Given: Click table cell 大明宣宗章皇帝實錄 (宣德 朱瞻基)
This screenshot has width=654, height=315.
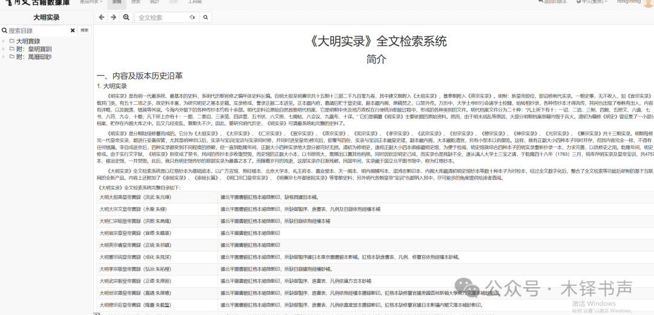Looking at the screenshot, I should [157, 233].
